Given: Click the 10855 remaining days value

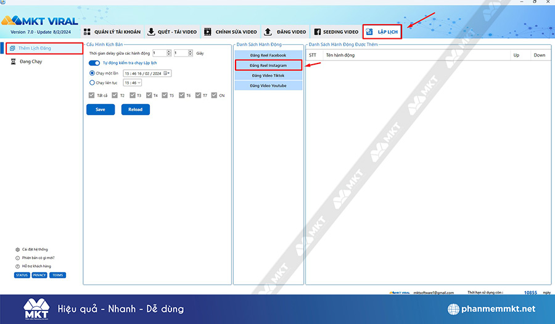Looking at the screenshot, I should [530, 293].
